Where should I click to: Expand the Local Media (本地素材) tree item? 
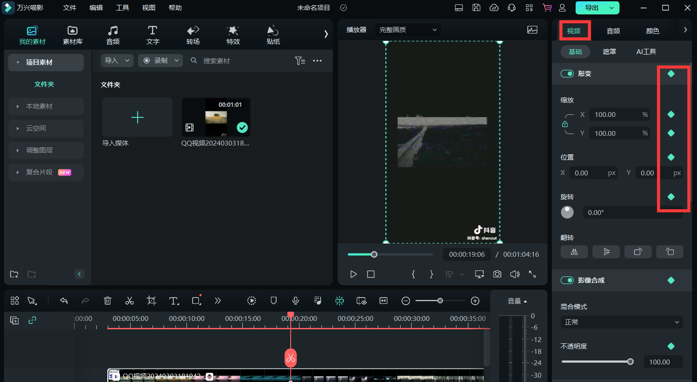coord(18,106)
